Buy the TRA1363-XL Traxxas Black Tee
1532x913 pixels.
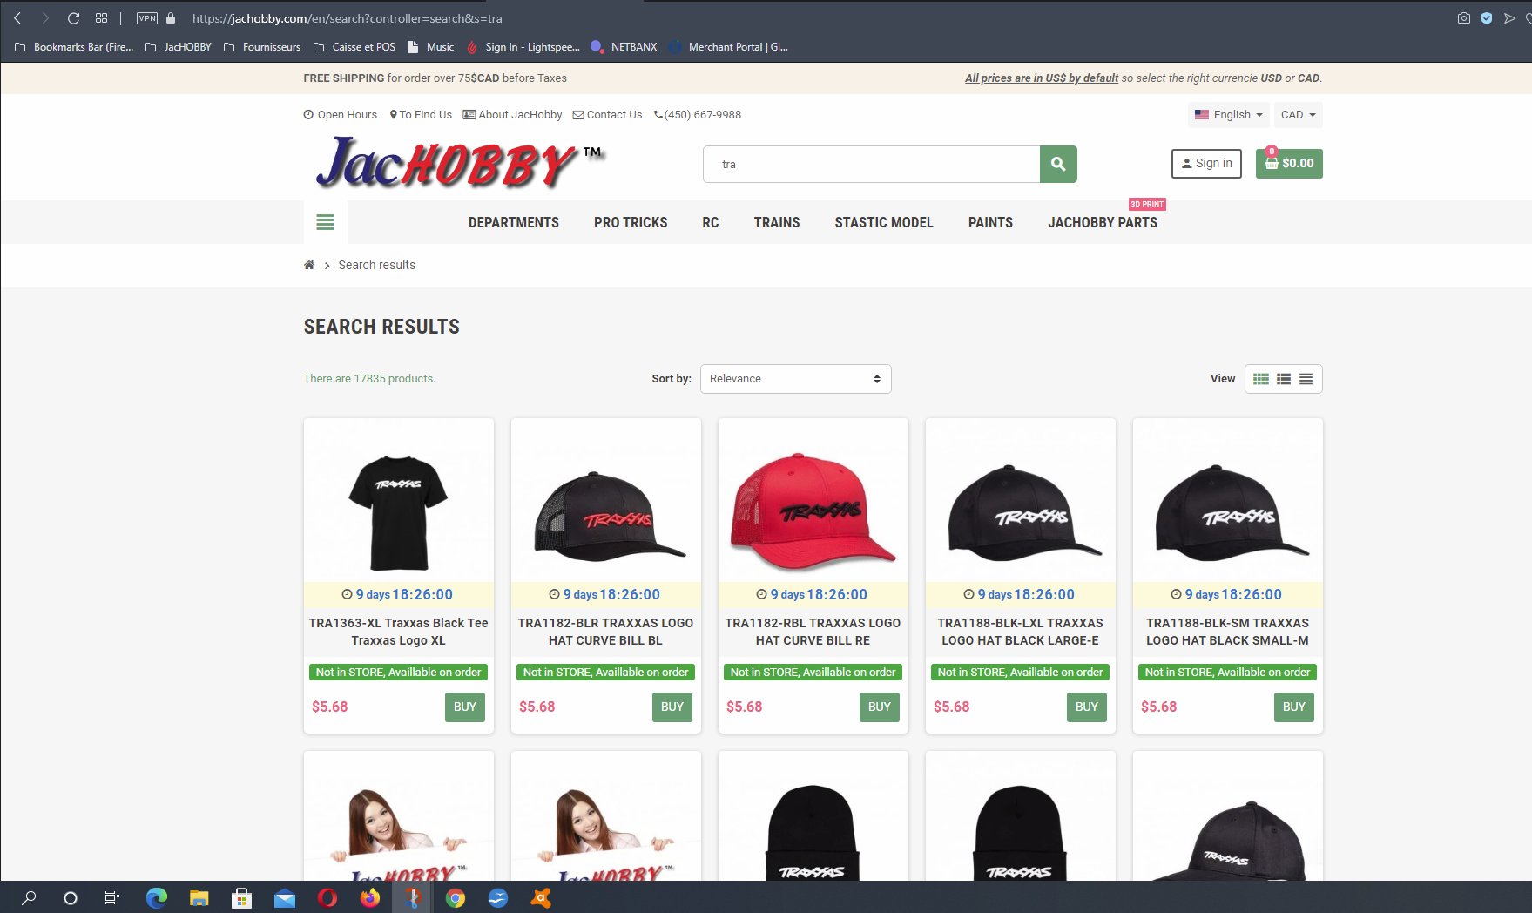pos(465,707)
